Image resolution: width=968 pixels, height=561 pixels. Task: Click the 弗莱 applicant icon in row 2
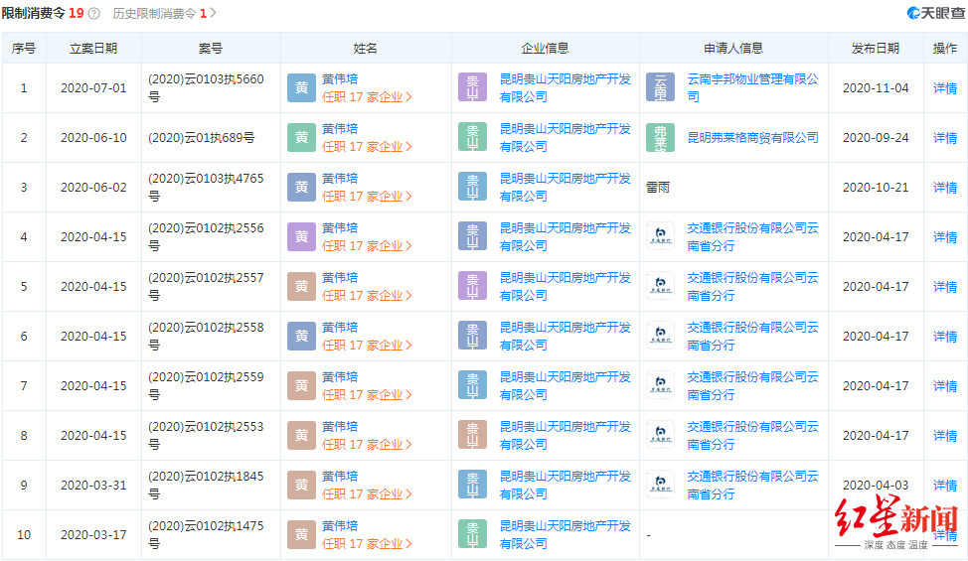click(x=660, y=137)
